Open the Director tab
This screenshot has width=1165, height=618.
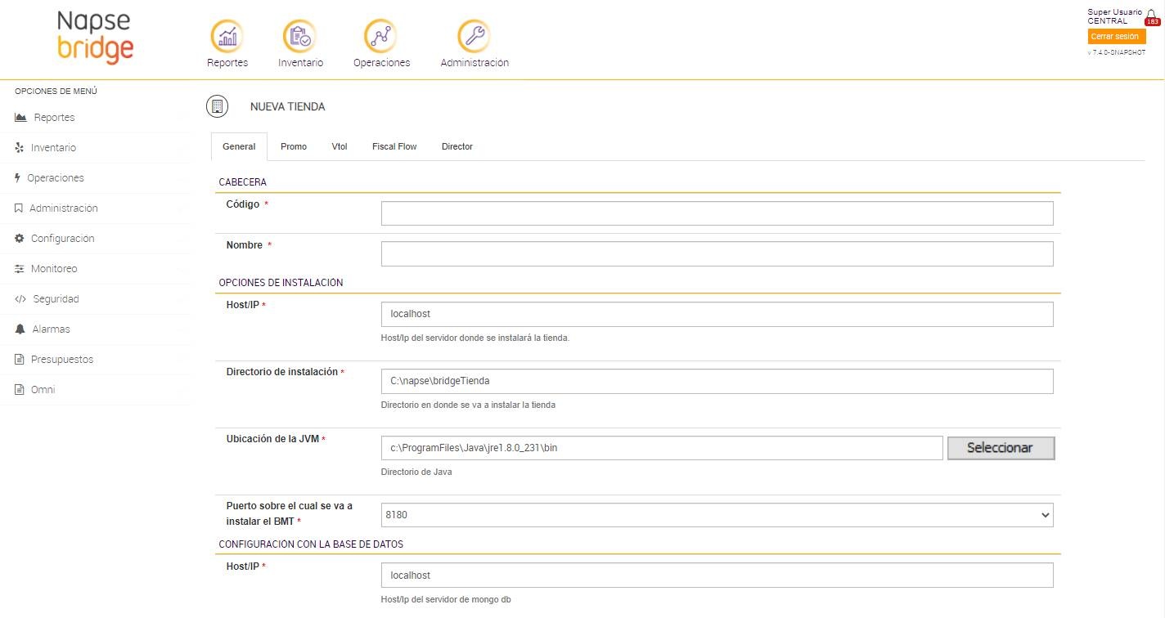[457, 147]
